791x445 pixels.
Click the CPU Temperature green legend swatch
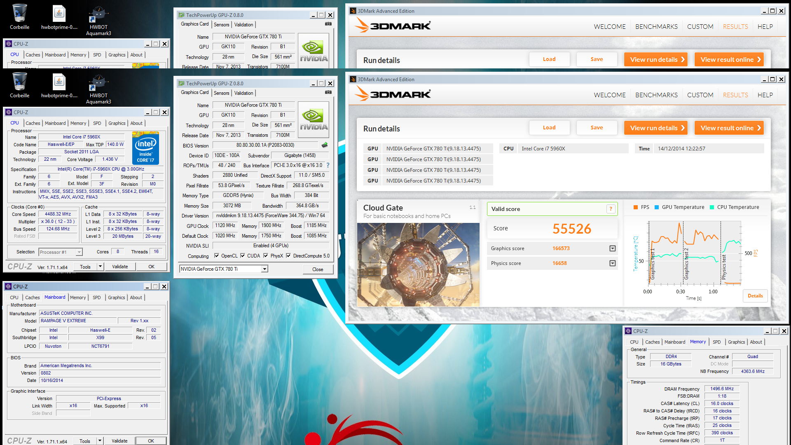pyautogui.click(x=712, y=207)
